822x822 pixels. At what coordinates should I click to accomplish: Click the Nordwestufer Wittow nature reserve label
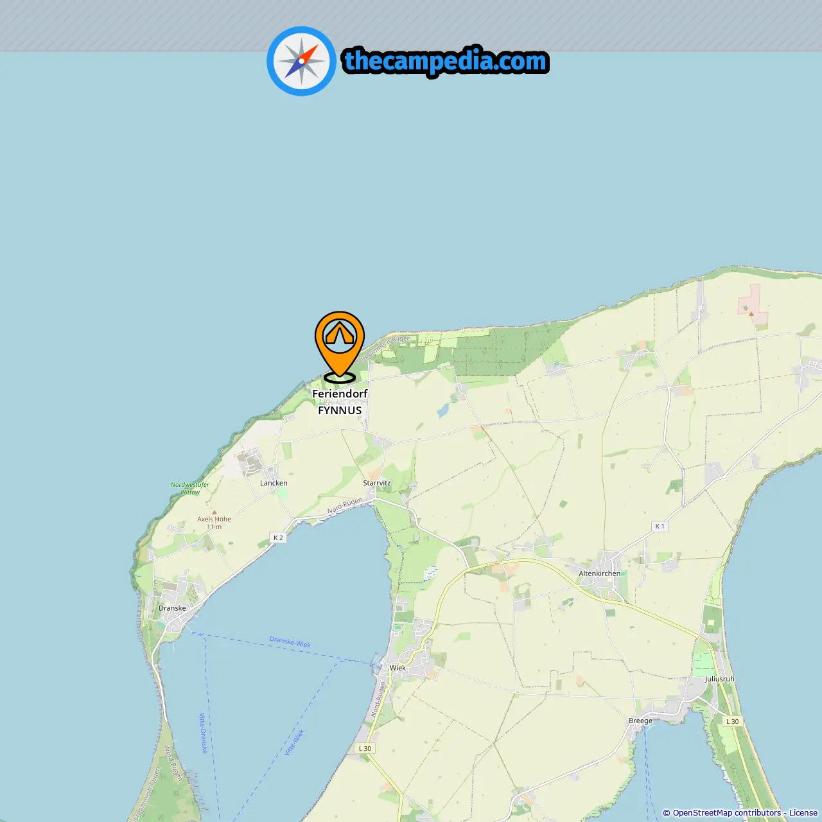click(190, 488)
